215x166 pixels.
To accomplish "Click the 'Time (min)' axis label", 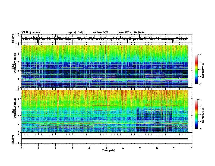I will pos(109,151).
